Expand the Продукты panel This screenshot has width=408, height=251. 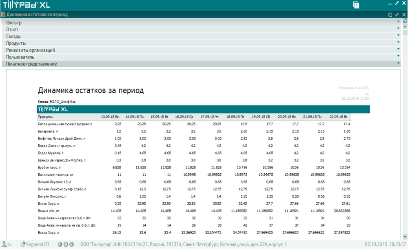coord(398,43)
